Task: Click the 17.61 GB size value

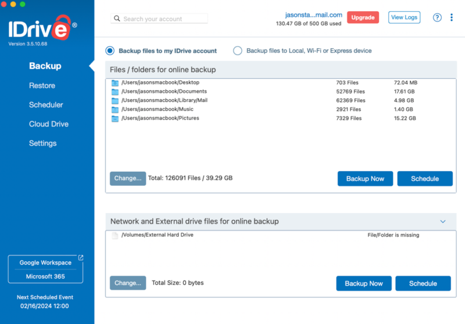Action: [x=404, y=92]
